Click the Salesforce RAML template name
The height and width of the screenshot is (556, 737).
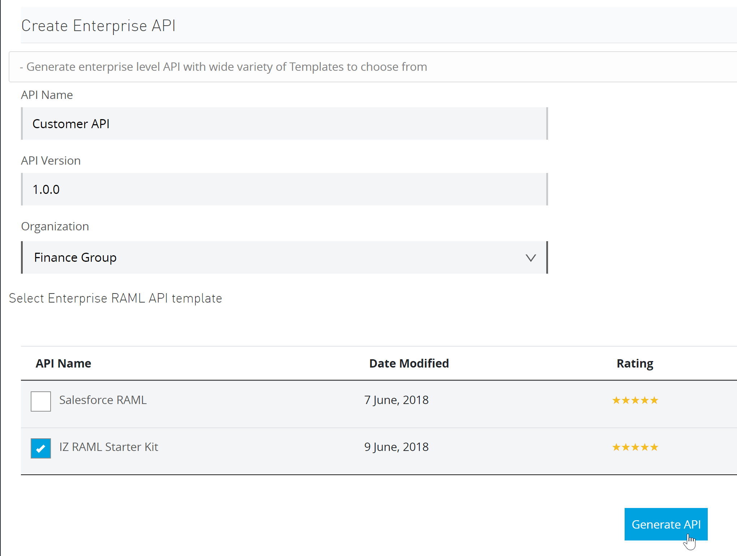tap(103, 400)
